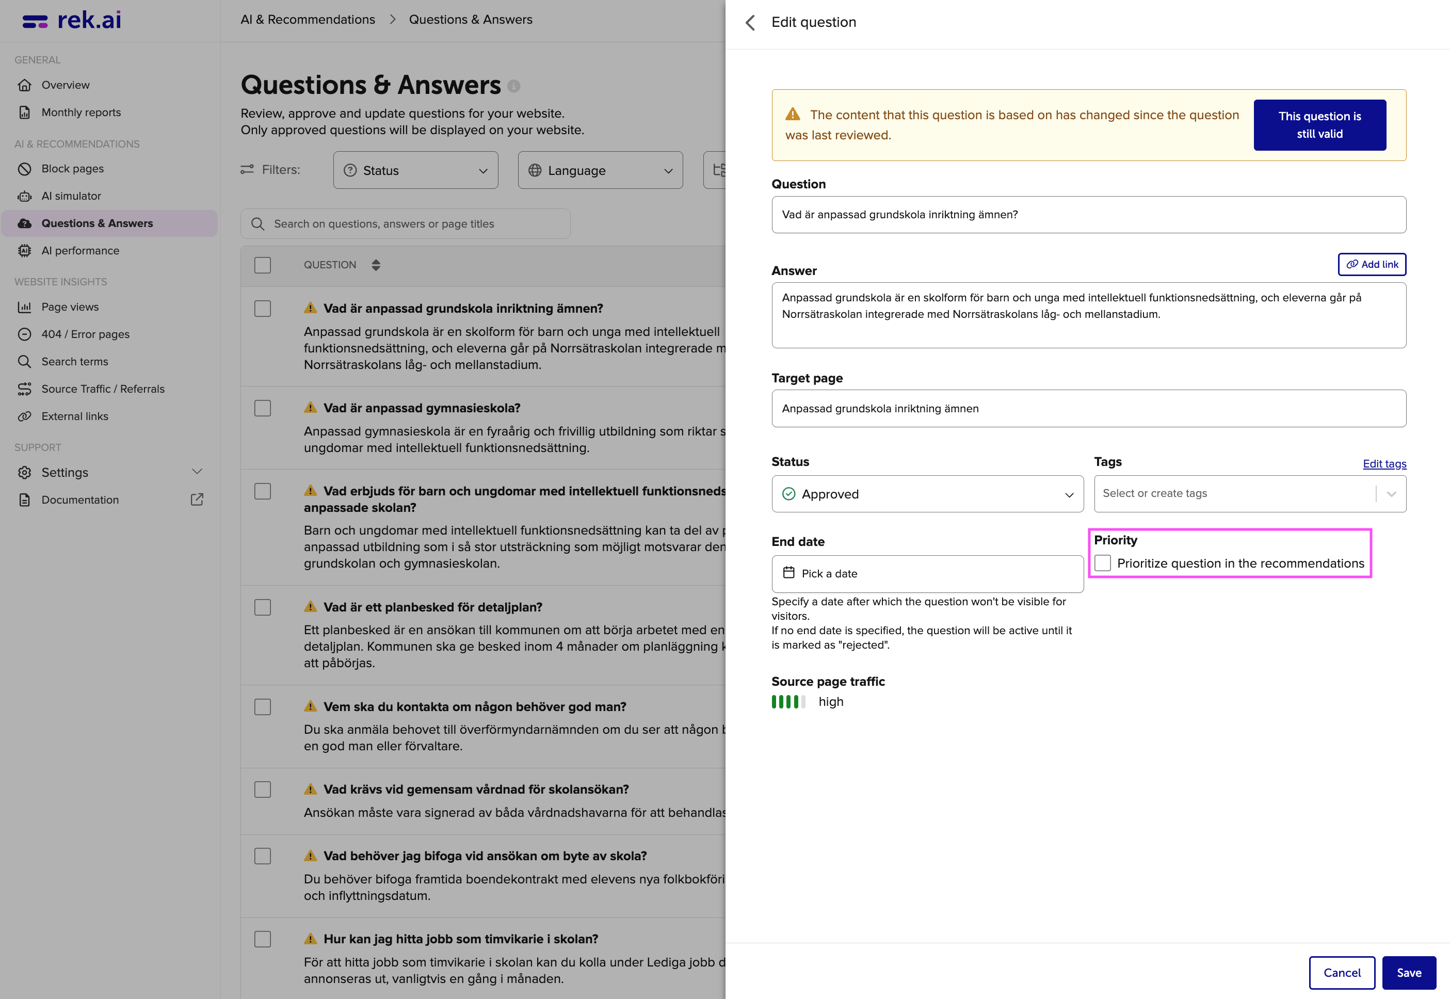View the Page views insights
This screenshot has height=999, width=1450.
coord(70,307)
